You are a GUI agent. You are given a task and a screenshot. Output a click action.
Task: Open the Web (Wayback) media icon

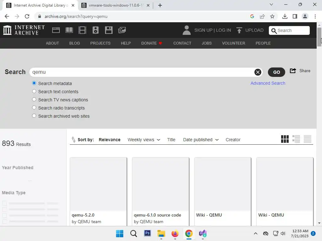[56, 30]
